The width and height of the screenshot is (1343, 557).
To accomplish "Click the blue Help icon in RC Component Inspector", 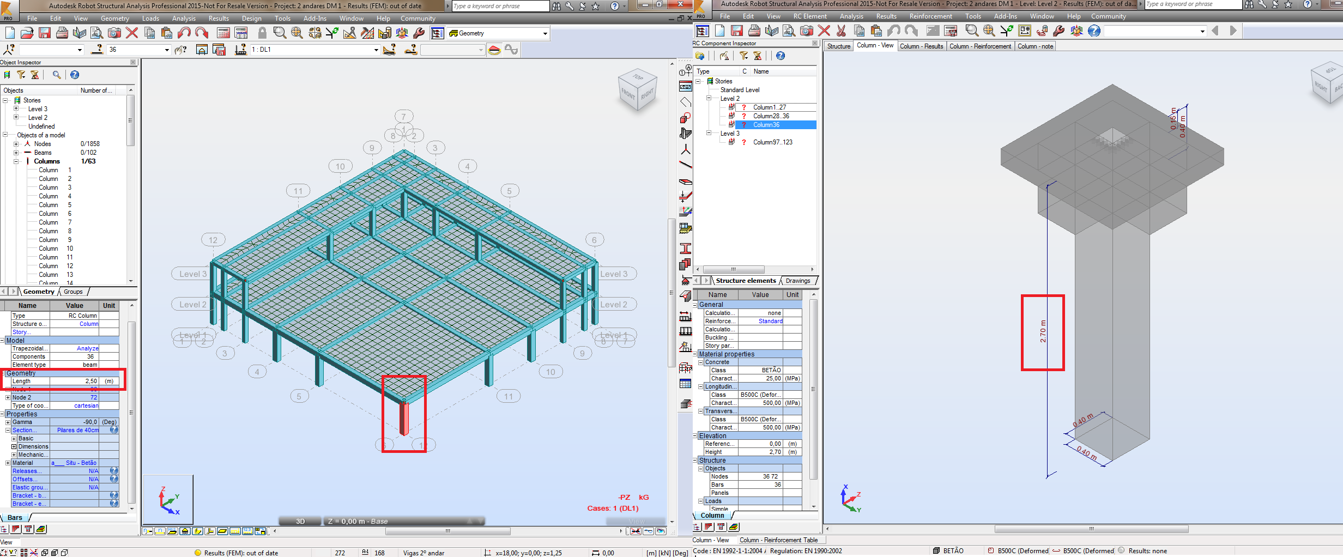I will 781,56.
